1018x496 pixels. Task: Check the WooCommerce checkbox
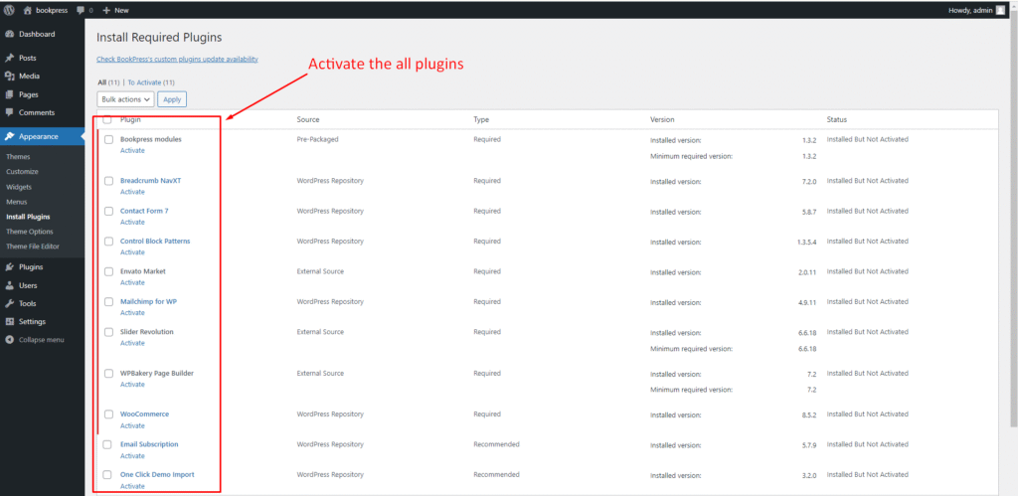(x=109, y=414)
